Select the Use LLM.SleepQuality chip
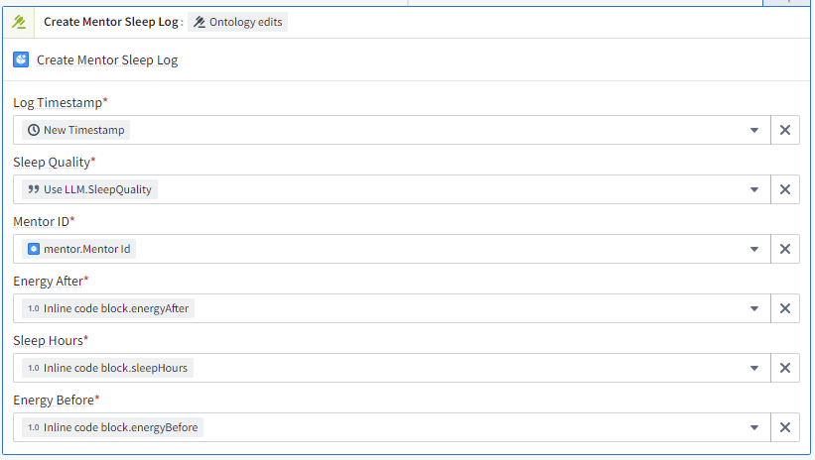Image resolution: width=815 pixels, height=460 pixels. click(90, 189)
